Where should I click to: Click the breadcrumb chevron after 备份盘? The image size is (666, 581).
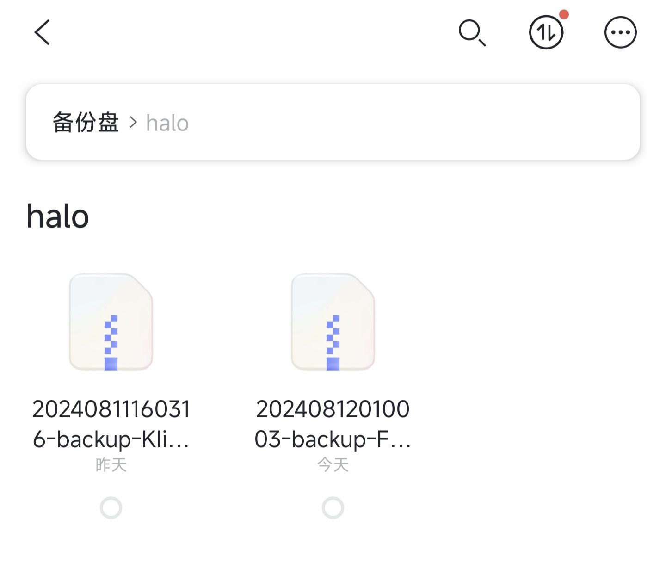[x=133, y=123]
